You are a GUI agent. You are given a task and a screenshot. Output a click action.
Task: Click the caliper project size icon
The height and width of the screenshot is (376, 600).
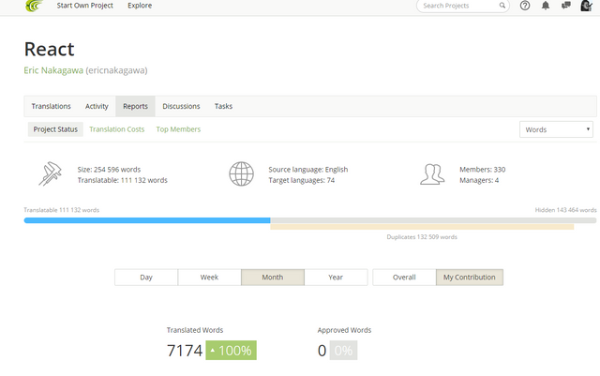(50, 173)
